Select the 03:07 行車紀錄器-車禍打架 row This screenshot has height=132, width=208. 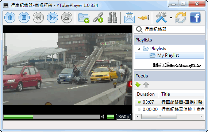pyautogui.click(x=170, y=102)
